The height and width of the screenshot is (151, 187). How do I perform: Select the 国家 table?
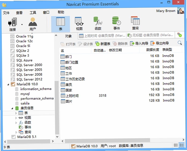(67, 90)
